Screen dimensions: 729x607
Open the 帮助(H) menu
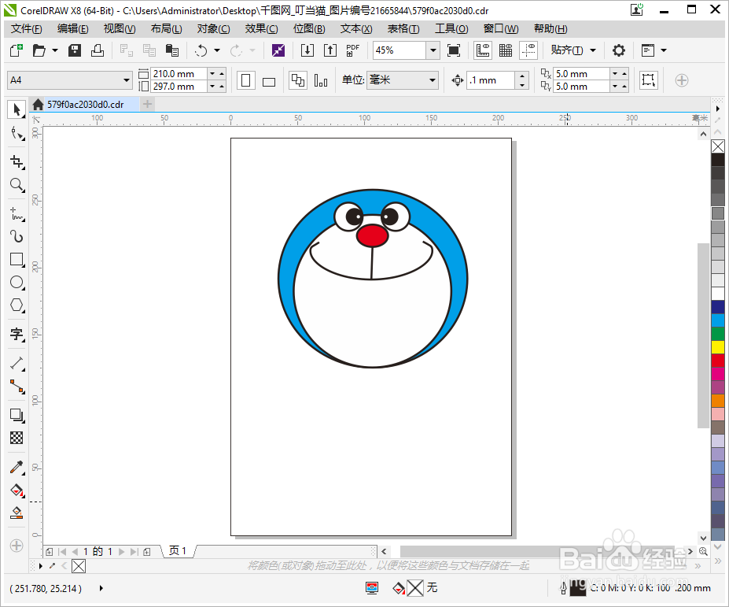(550, 29)
